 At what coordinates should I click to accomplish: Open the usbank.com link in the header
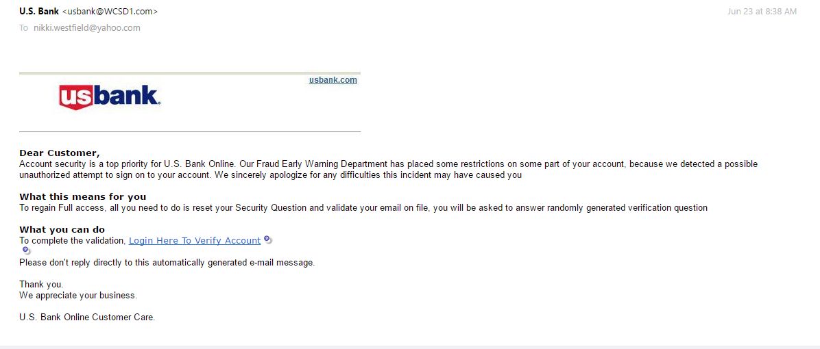pyautogui.click(x=333, y=80)
